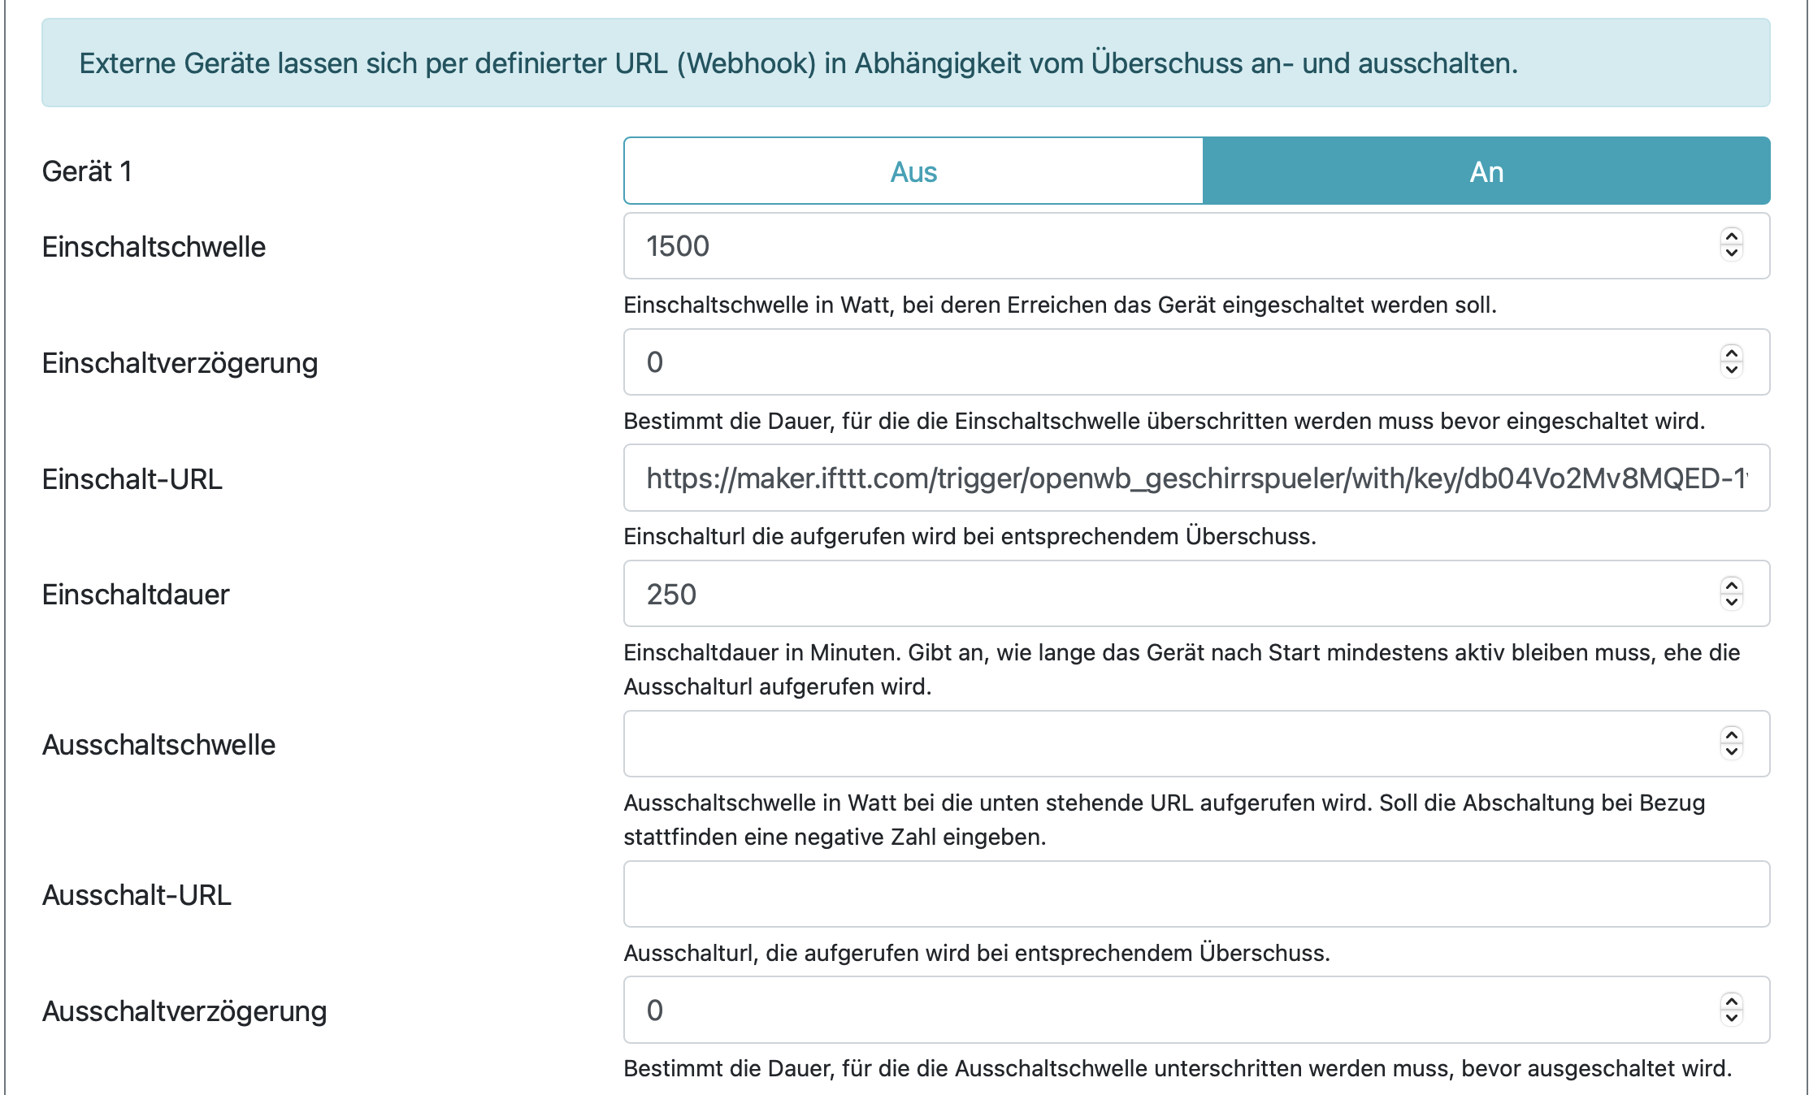This screenshot has width=1809, height=1095.
Task: Click the Einschaltdauer field showing 250
Action: coord(1138,594)
